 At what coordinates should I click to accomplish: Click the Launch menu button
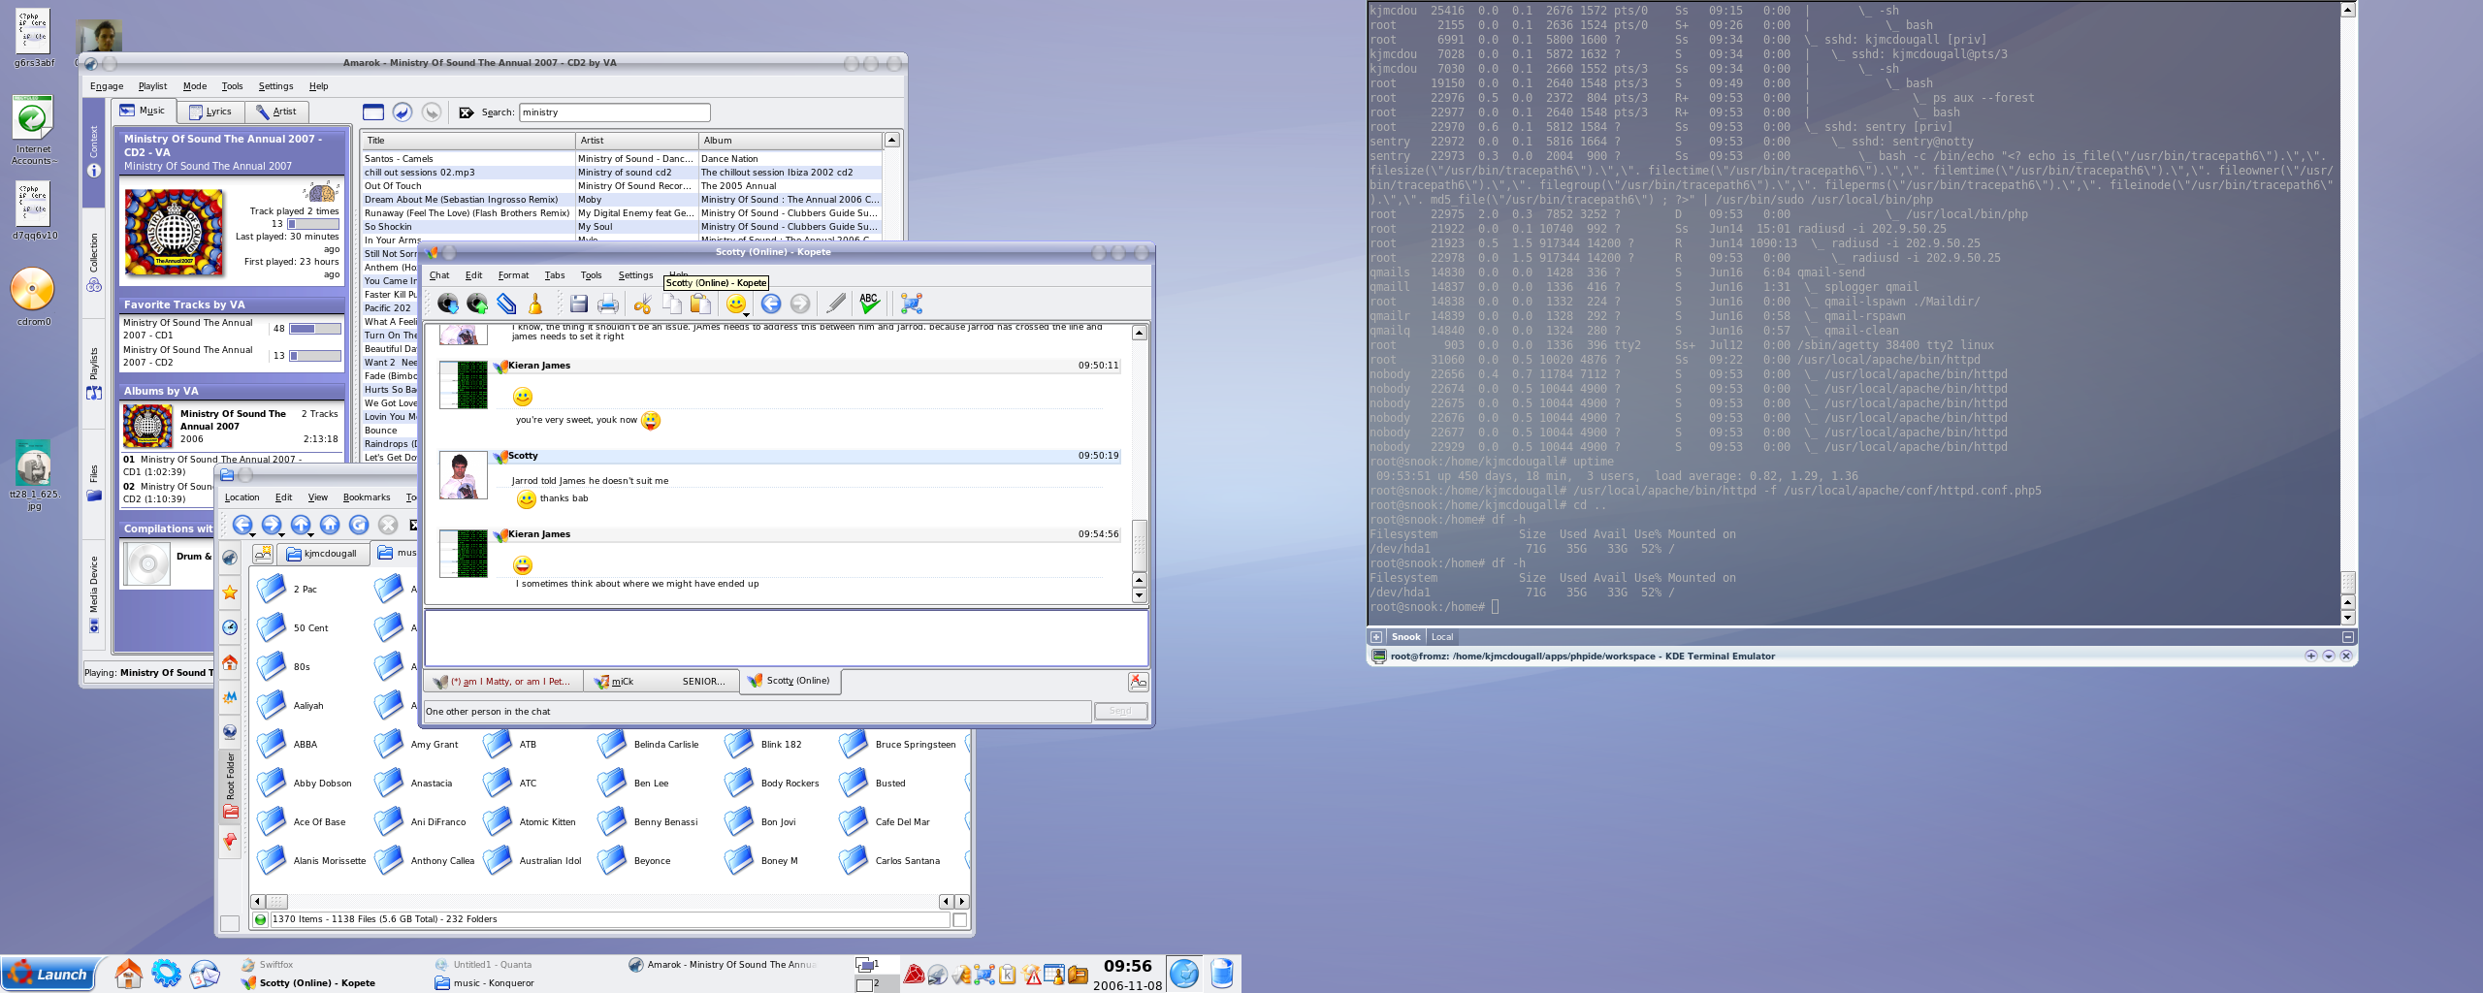point(48,974)
